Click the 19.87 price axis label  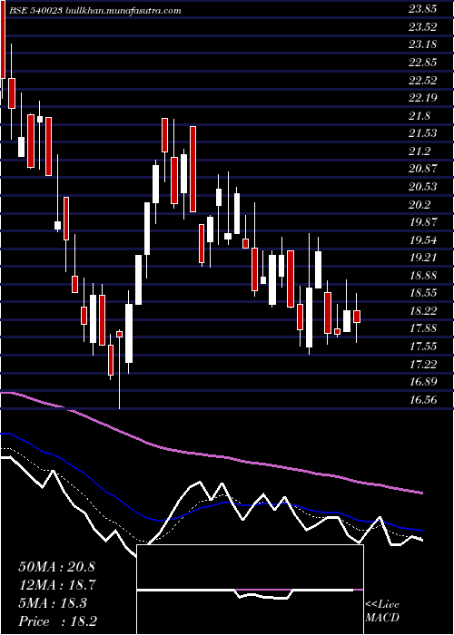coord(423,222)
